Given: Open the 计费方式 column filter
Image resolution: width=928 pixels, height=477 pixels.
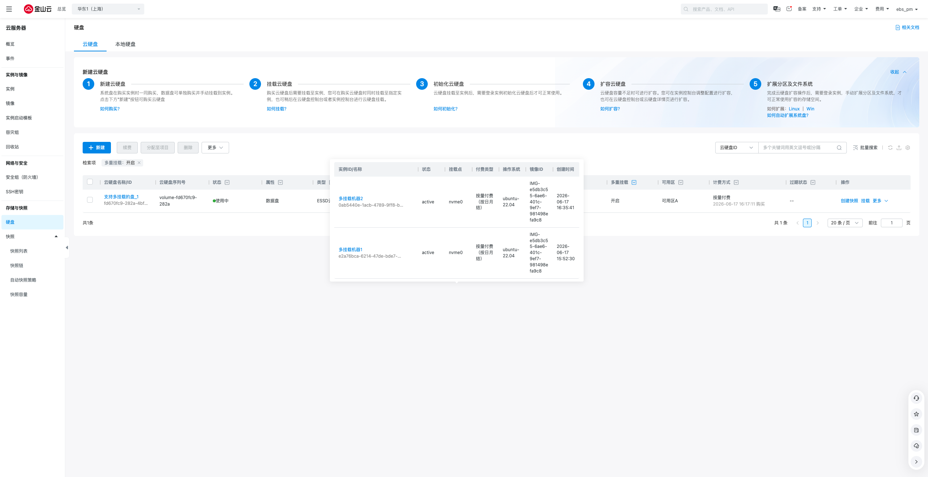Looking at the screenshot, I should [736, 182].
